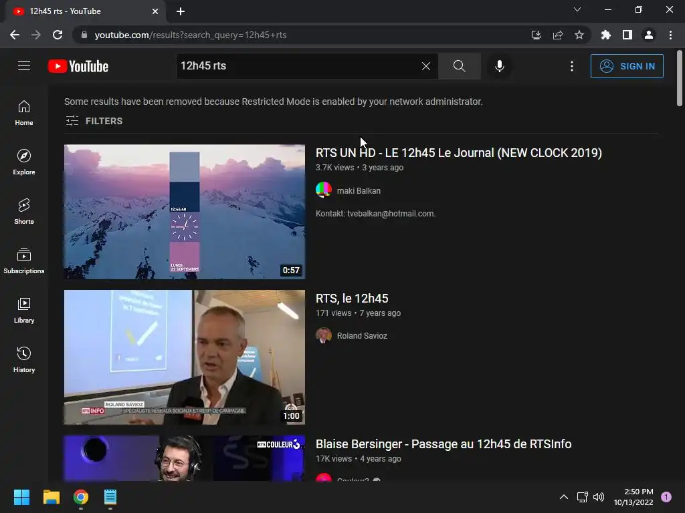Viewport: 685px width, 513px height.
Task: Select the 12h45 rts - YouTube tab
Action: pyautogui.click(x=86, y=11)
